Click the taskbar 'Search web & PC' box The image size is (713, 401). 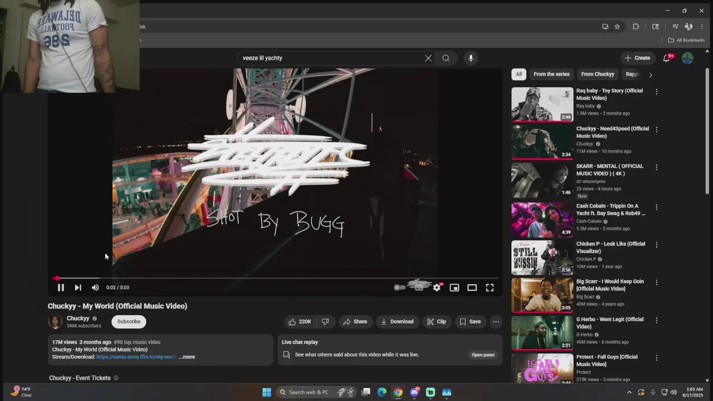[318, 392]
